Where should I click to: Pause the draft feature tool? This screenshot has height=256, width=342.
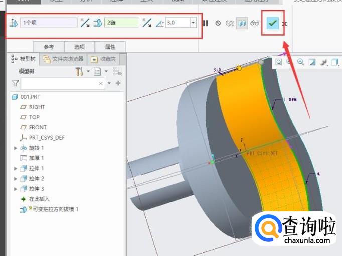pos(206,23)
